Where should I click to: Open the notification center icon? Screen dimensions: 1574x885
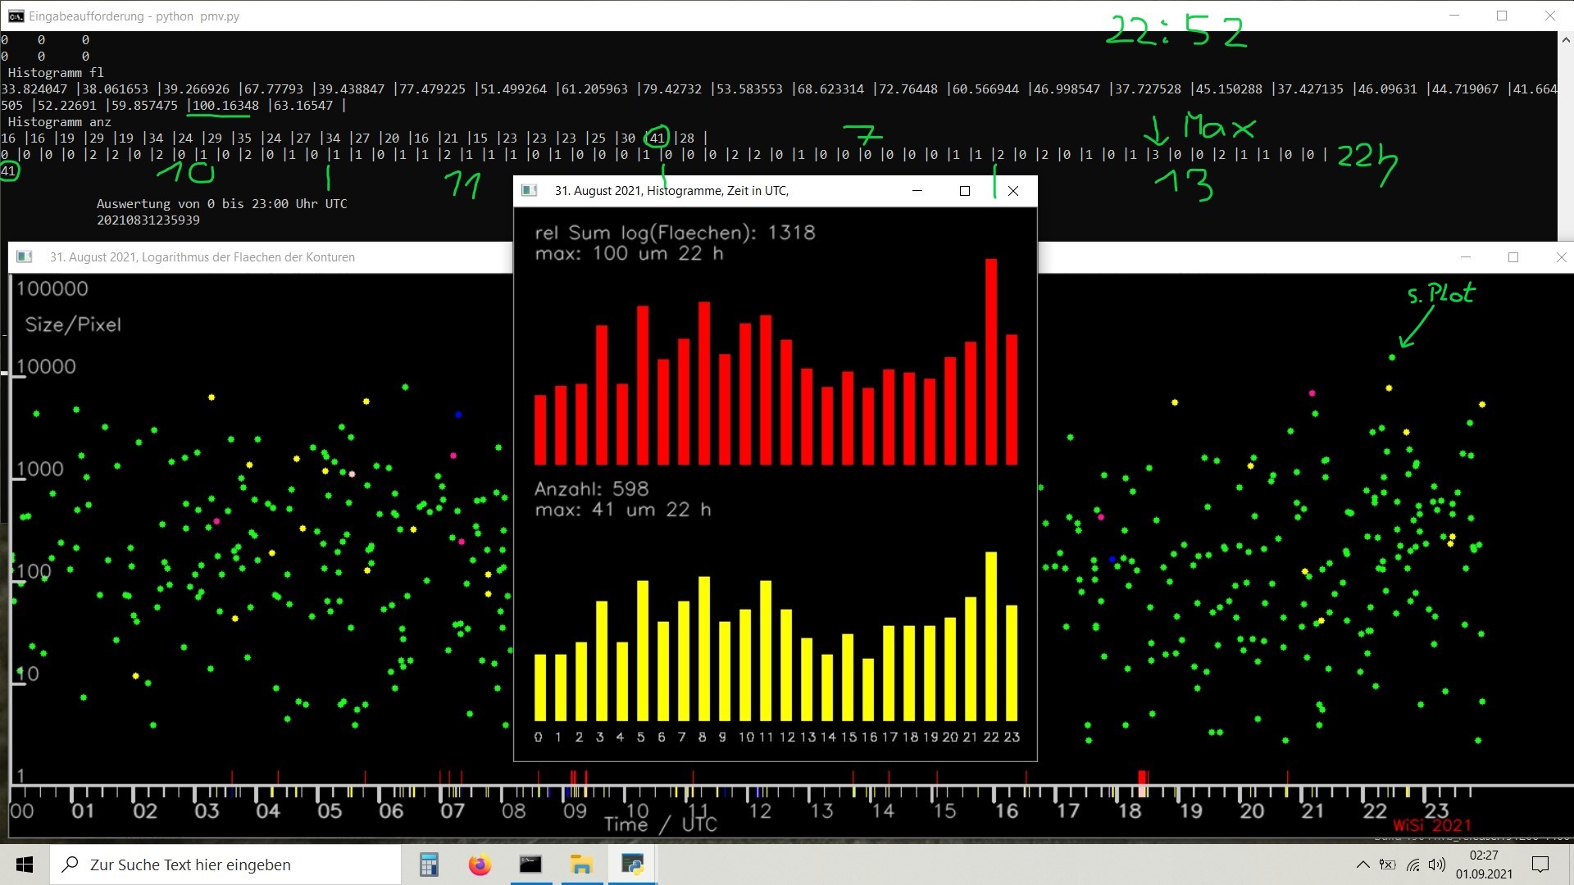(1540, 865)
